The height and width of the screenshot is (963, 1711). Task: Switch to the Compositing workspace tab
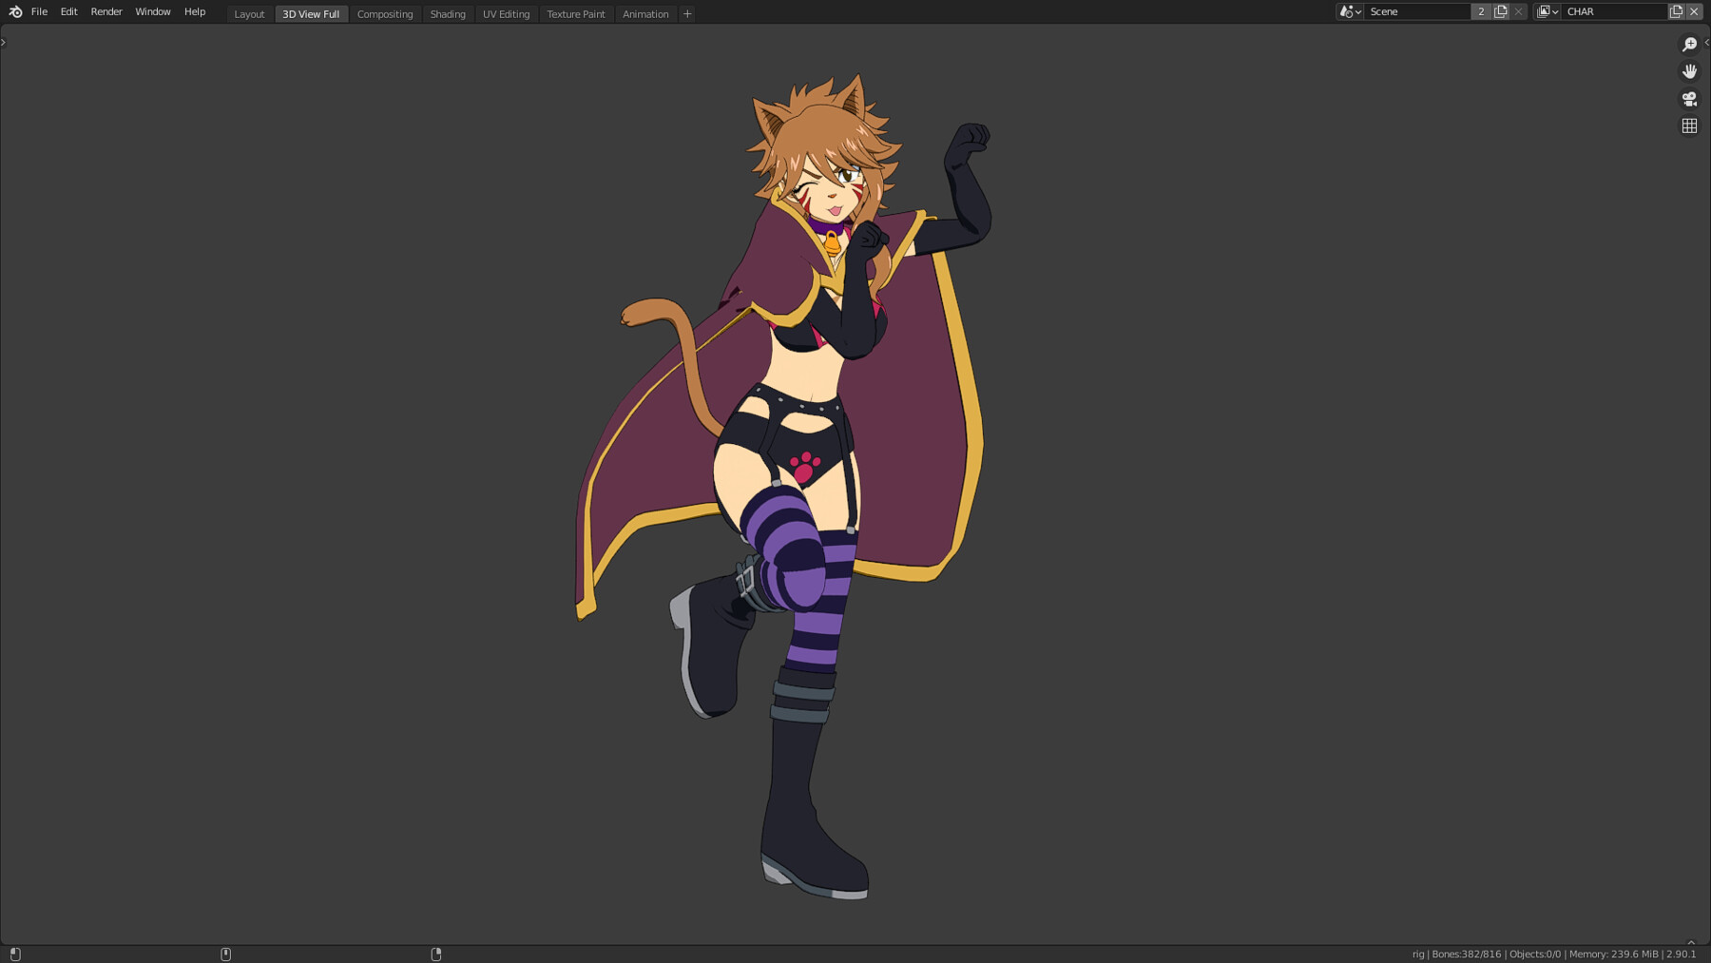pos(385,14)
